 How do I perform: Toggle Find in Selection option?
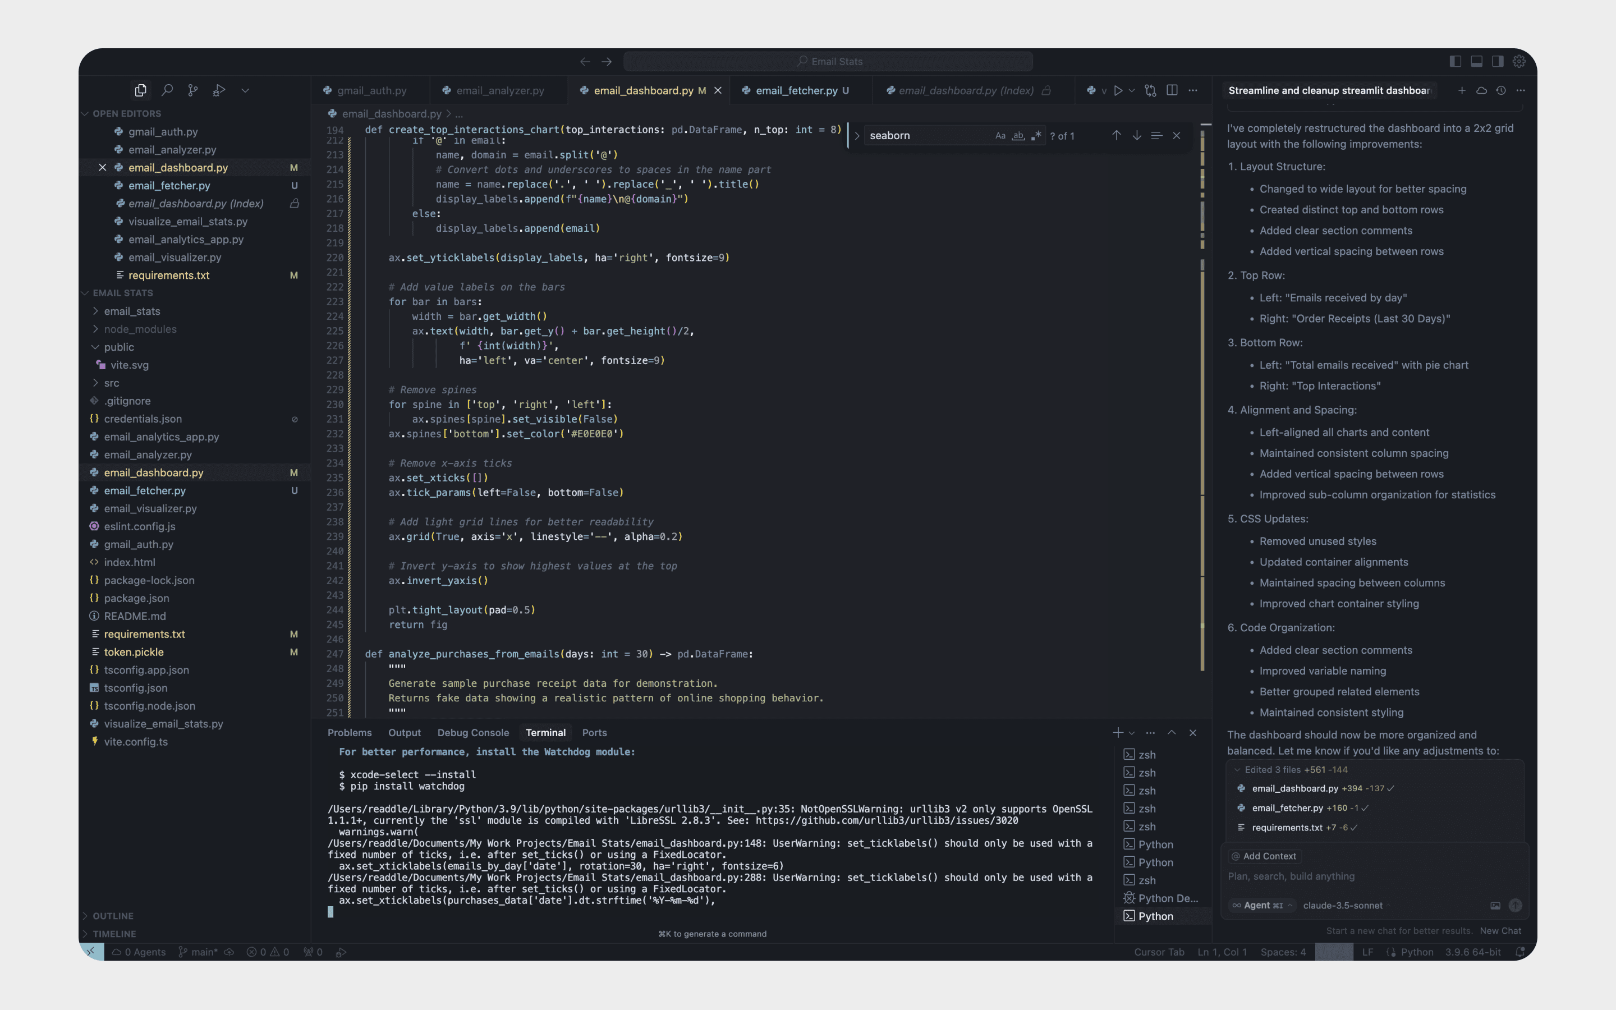point(1156,136)
